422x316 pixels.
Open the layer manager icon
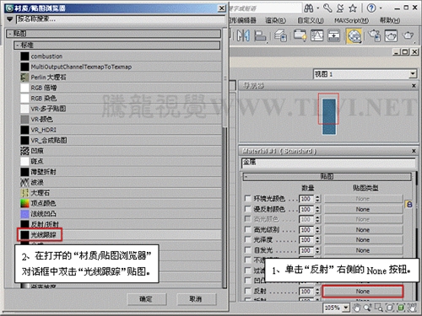[x=280, y=36]
